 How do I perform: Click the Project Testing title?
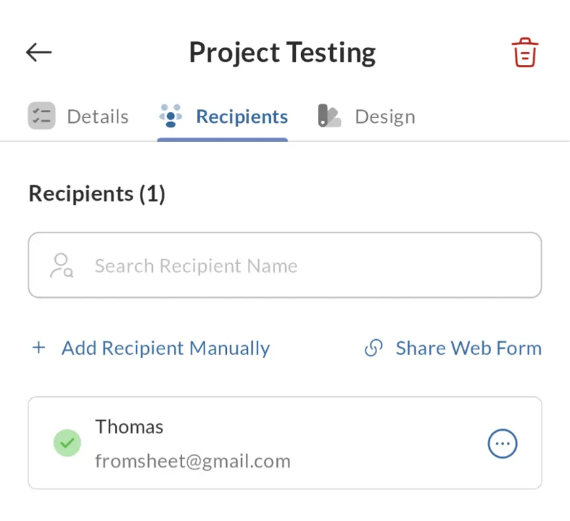(282, 53)
